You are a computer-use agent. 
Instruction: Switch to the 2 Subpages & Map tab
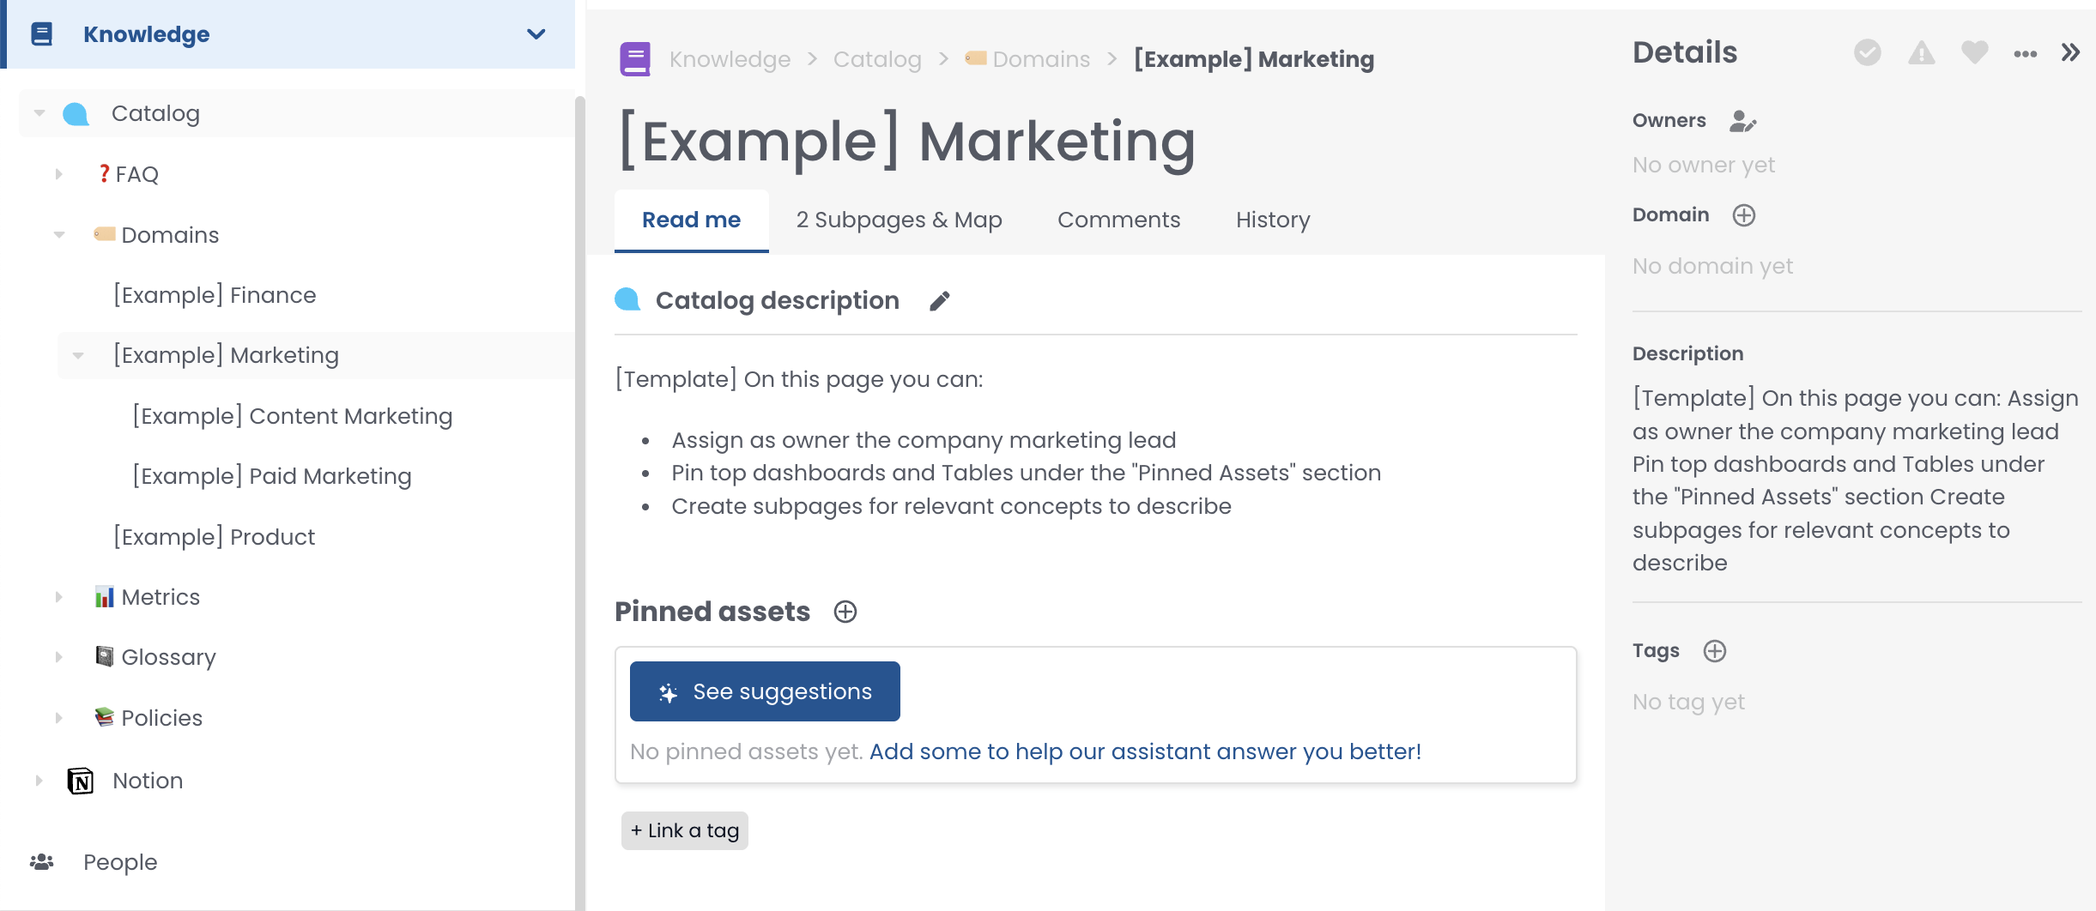click(x=899, y=220)
